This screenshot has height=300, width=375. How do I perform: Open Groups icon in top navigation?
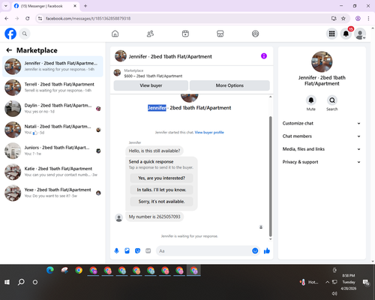[255, 34]
